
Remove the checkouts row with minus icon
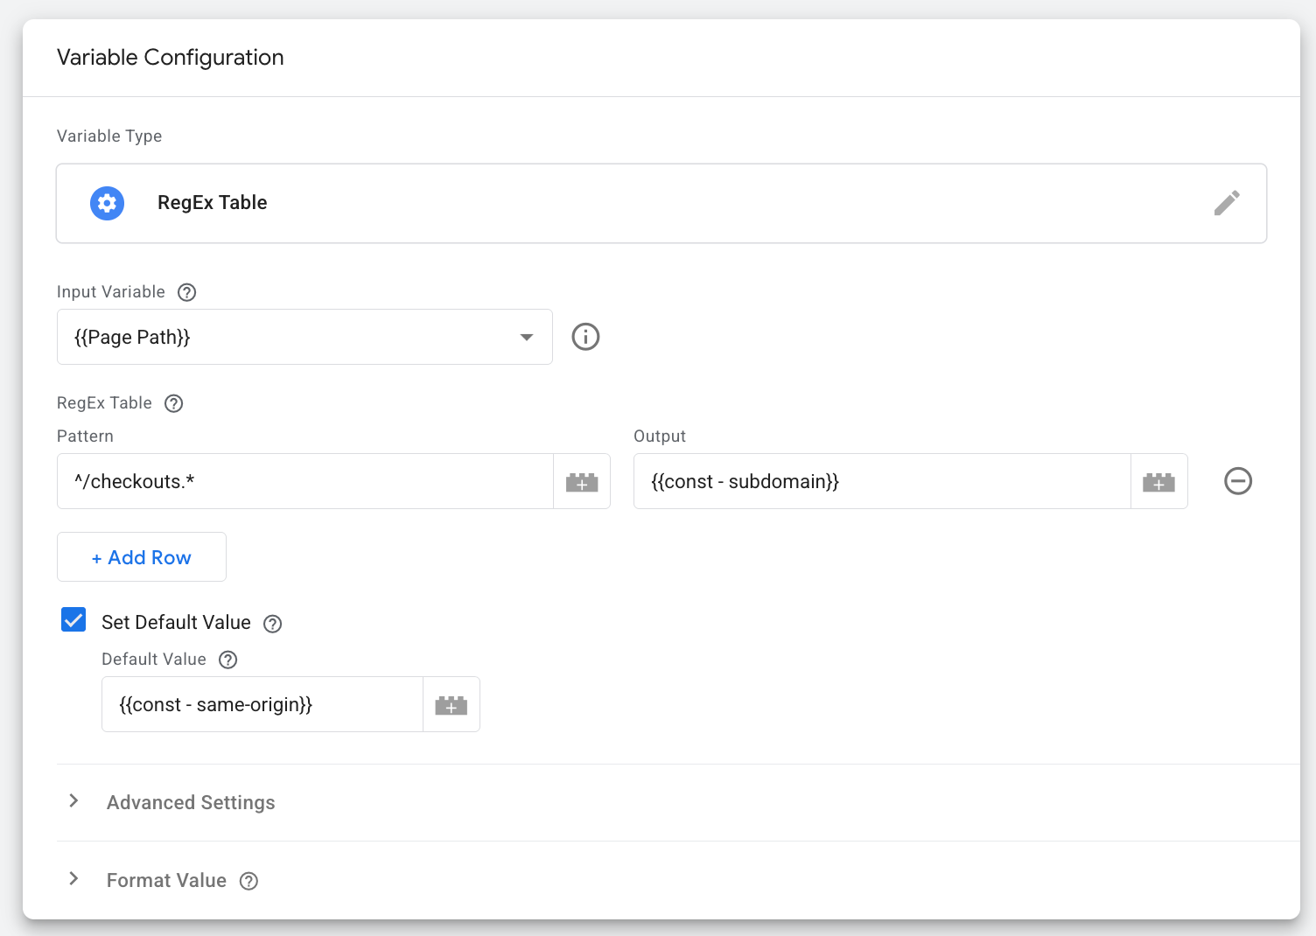1237,481
